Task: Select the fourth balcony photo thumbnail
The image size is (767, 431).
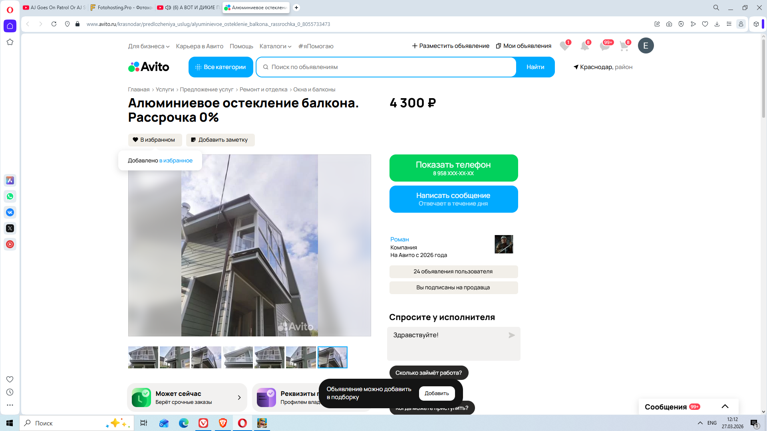Action: click(238, 357)
